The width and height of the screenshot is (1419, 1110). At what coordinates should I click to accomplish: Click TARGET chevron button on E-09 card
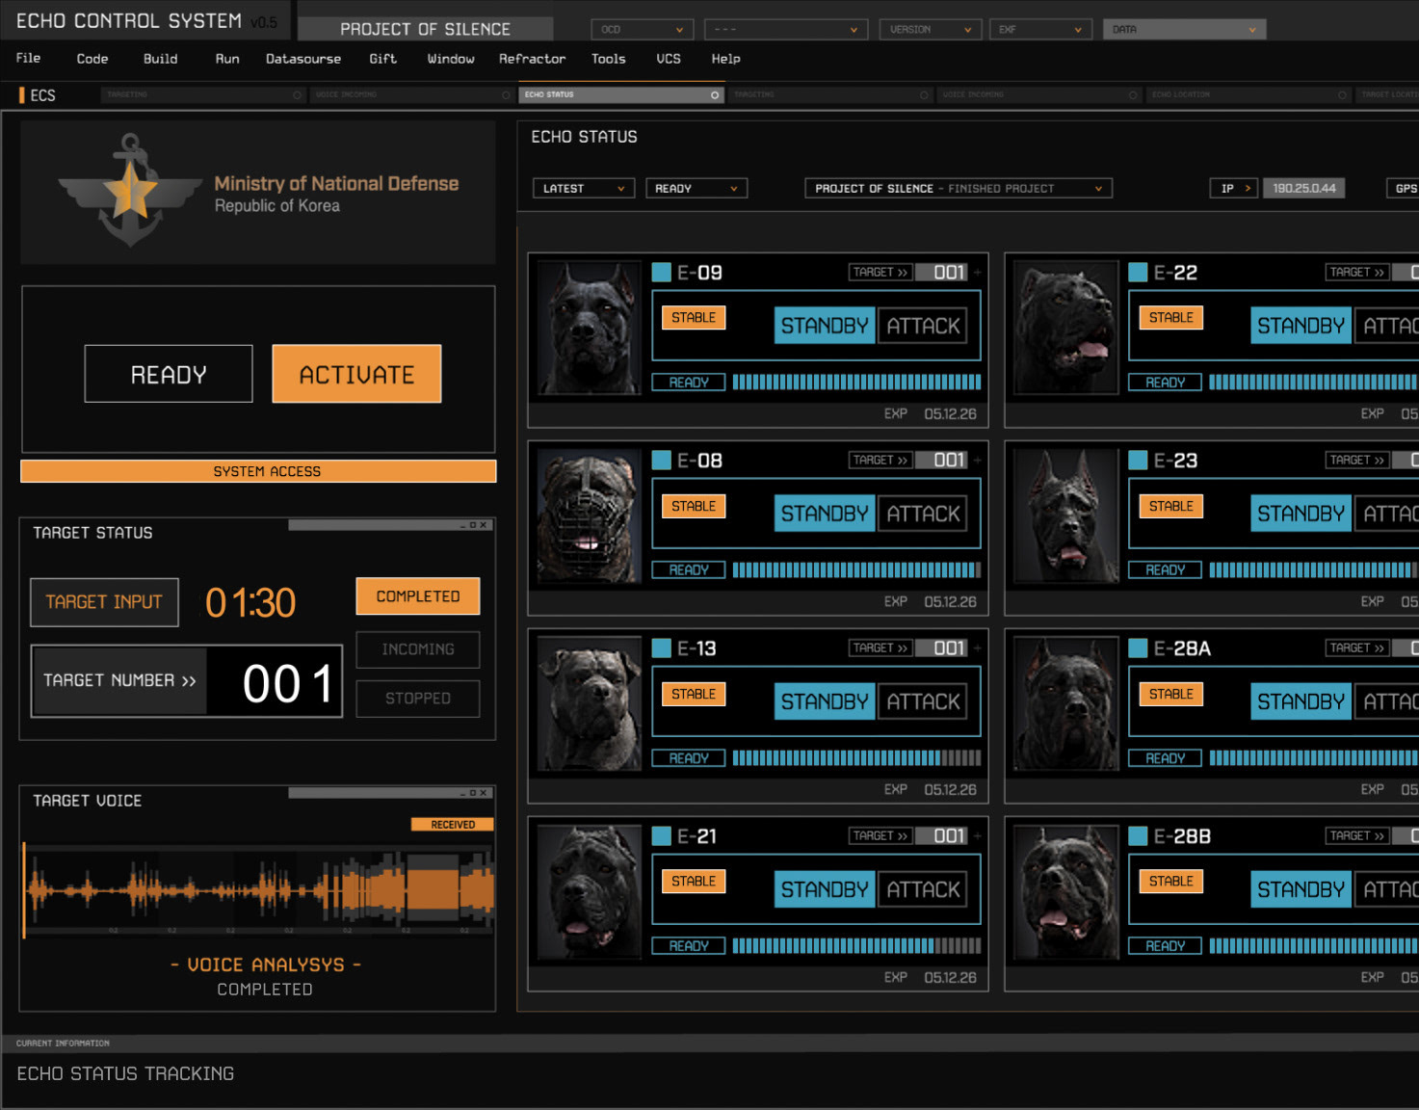point(880,273)
